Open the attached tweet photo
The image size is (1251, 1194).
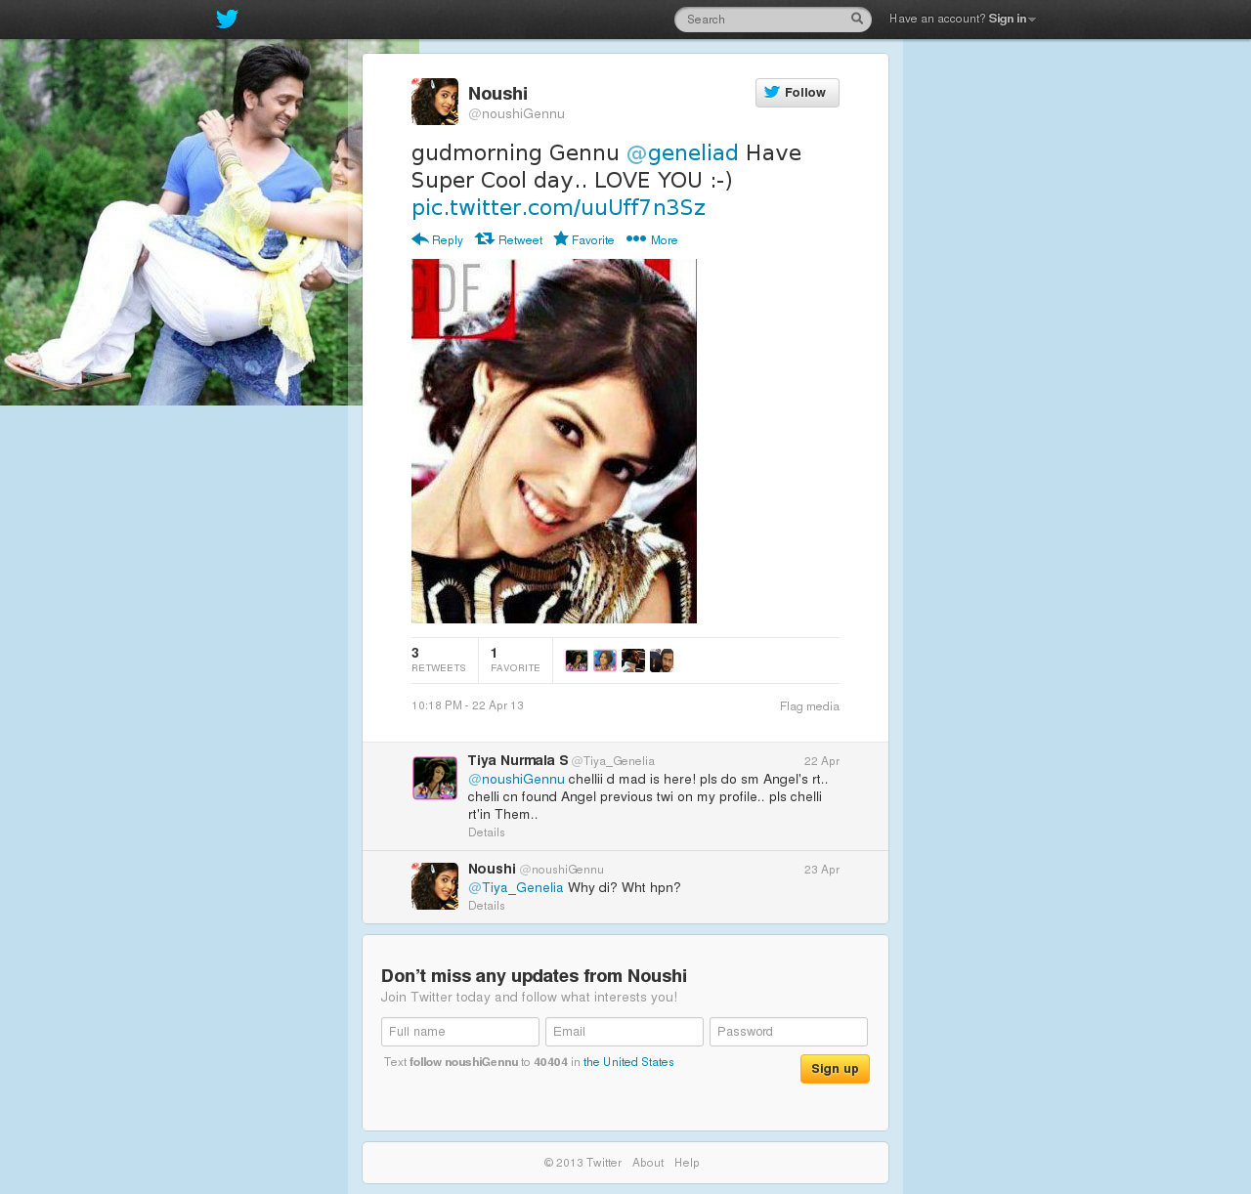(554, 441)
